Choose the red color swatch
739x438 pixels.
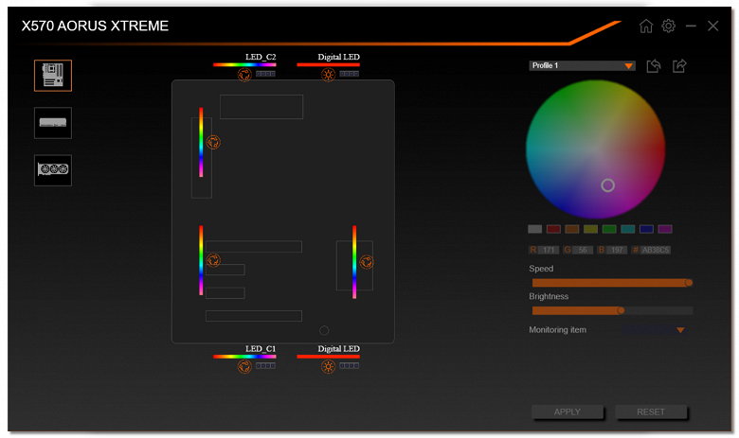(x=553, y=229)
